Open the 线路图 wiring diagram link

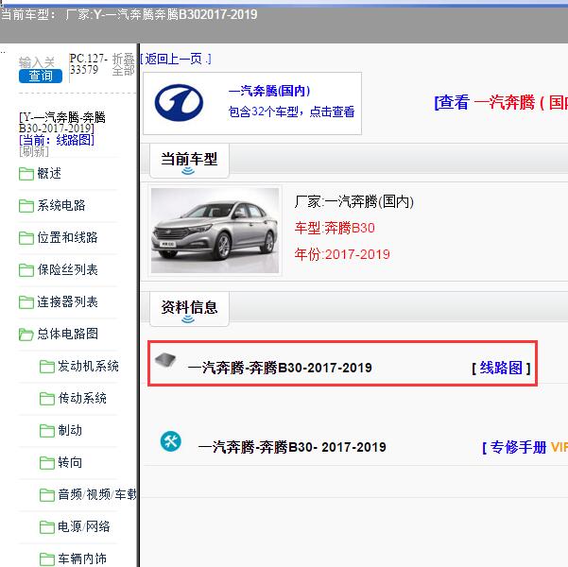point(501,368)
